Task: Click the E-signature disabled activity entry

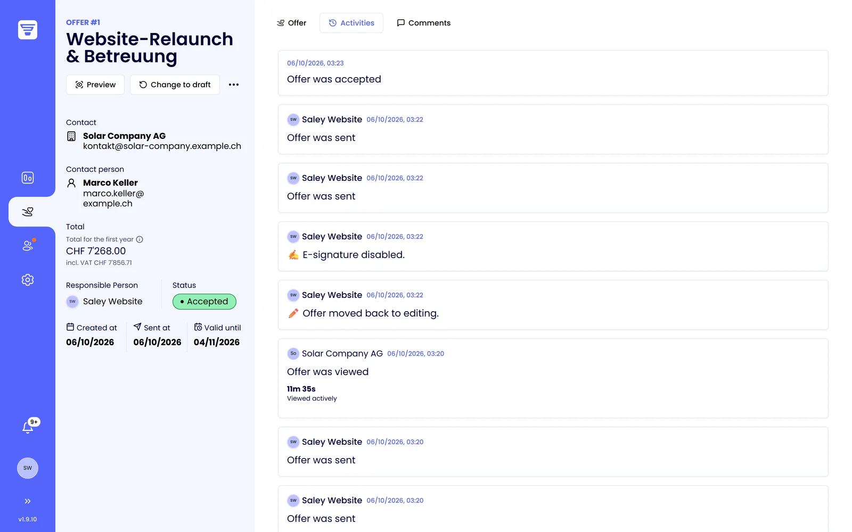Action: (x=553, y=246)
